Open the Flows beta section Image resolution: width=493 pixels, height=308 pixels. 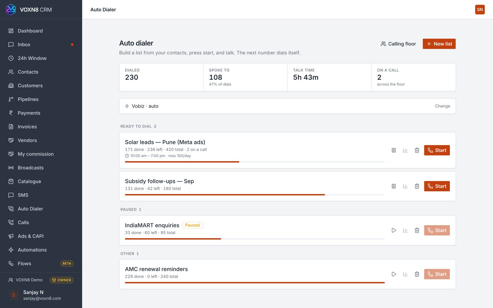pyautogui.click(x=41, y=264)
